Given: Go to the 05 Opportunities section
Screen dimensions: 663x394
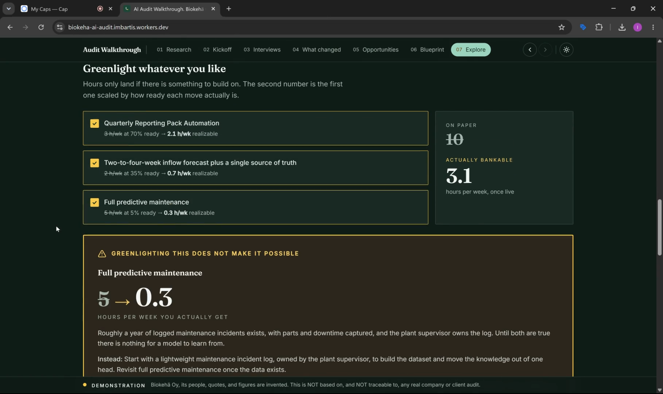Looking at the screenshot, I should (x=376, y=50).
